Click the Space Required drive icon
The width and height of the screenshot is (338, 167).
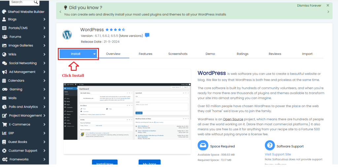(203, 146)
